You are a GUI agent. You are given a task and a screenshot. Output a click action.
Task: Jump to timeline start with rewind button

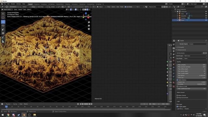point(81,104)
